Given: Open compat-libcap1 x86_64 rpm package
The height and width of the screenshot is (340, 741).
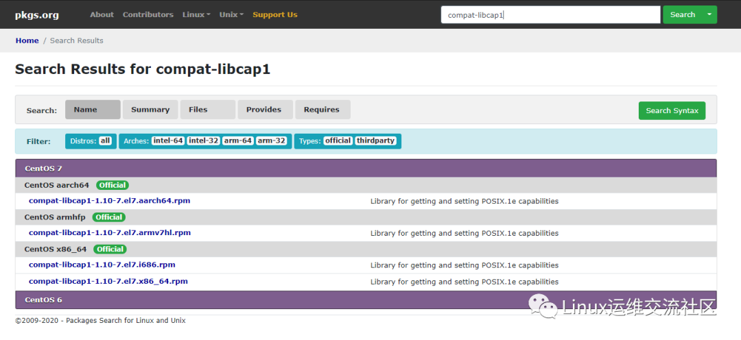Looking at the screenshot, I should pyautogui.click(x=108, y=282).
